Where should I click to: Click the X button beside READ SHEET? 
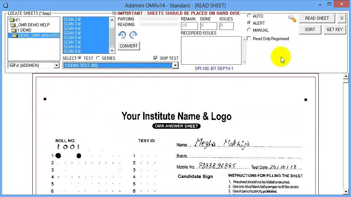[342, 18]
